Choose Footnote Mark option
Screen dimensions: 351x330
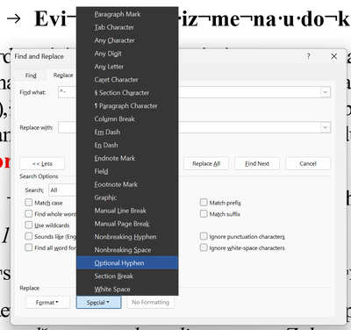coord(127,184)
